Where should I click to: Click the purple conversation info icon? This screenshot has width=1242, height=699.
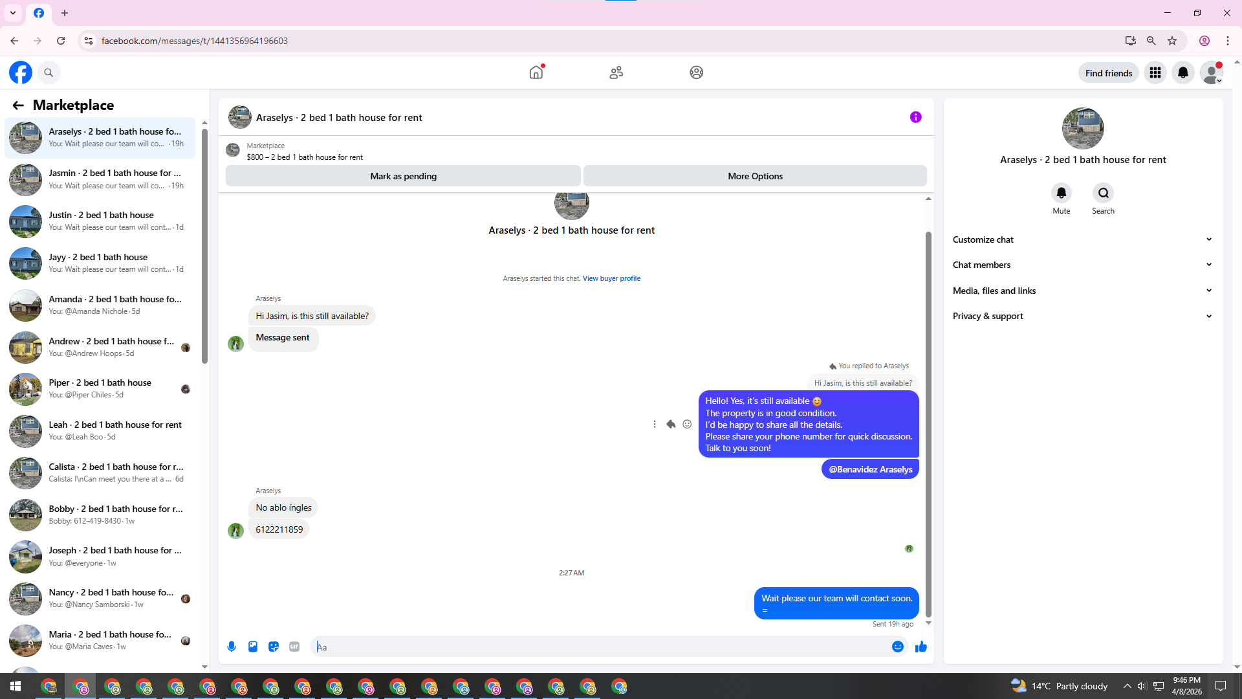pyautogui.click(x=915, y=117)
